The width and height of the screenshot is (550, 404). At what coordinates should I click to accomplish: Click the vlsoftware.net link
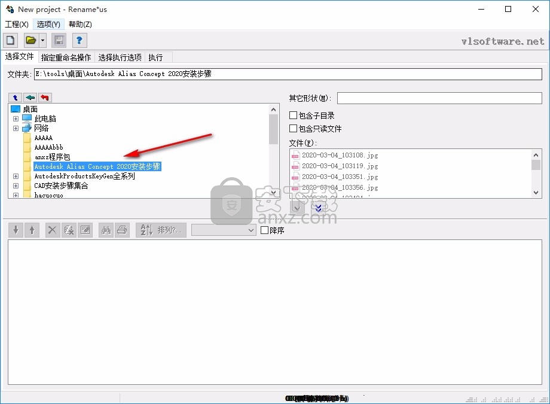[503, 41]
